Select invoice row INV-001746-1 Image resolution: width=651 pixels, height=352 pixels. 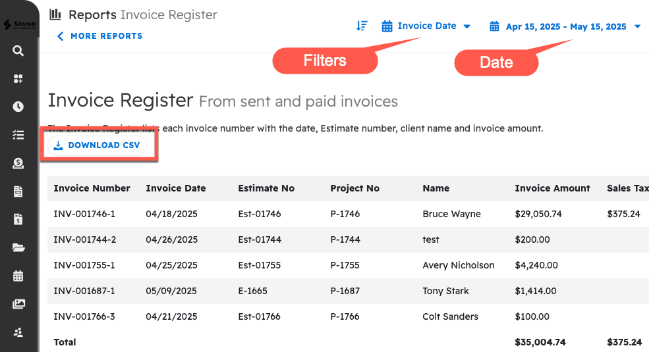84,214
